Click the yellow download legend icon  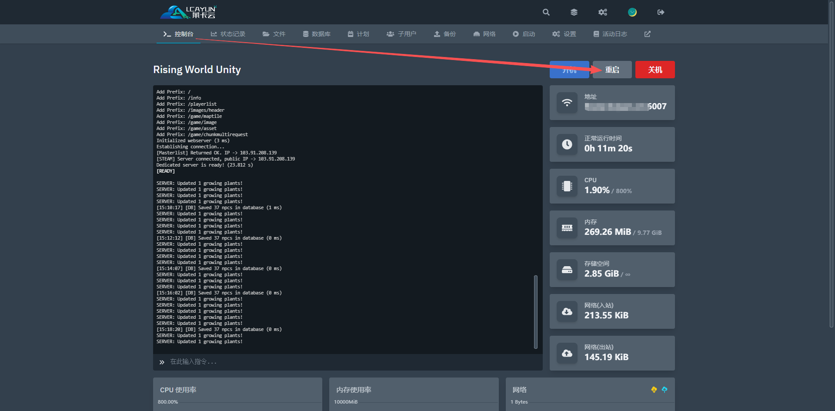pyautogui.click(x=654, y=390)
